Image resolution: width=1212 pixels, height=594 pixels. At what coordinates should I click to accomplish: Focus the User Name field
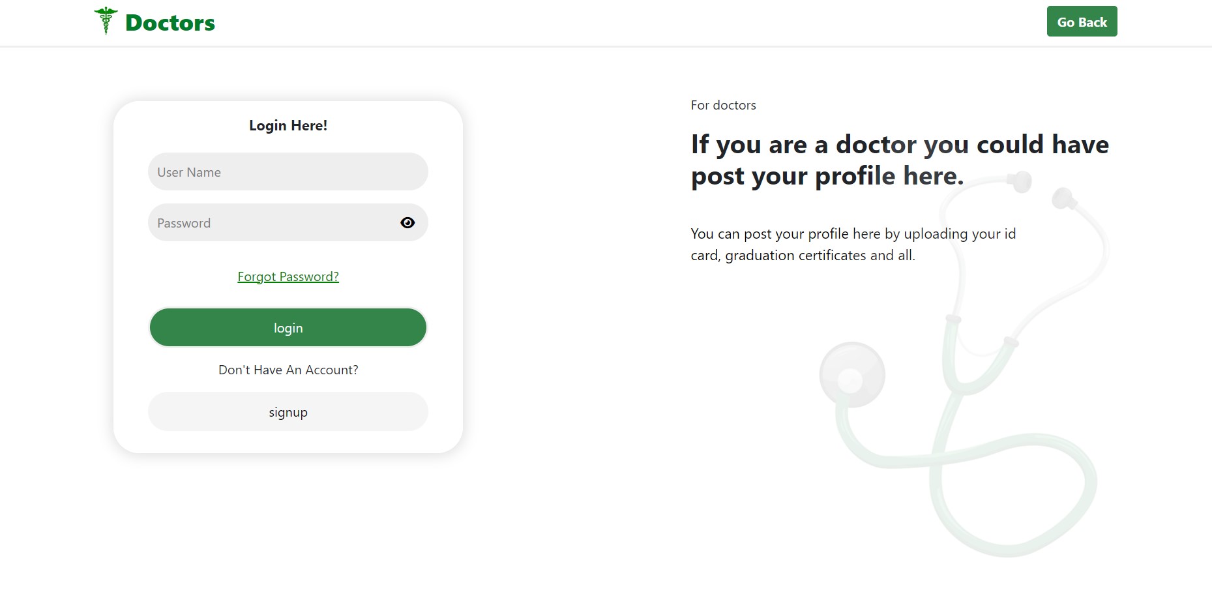point(288,172)
